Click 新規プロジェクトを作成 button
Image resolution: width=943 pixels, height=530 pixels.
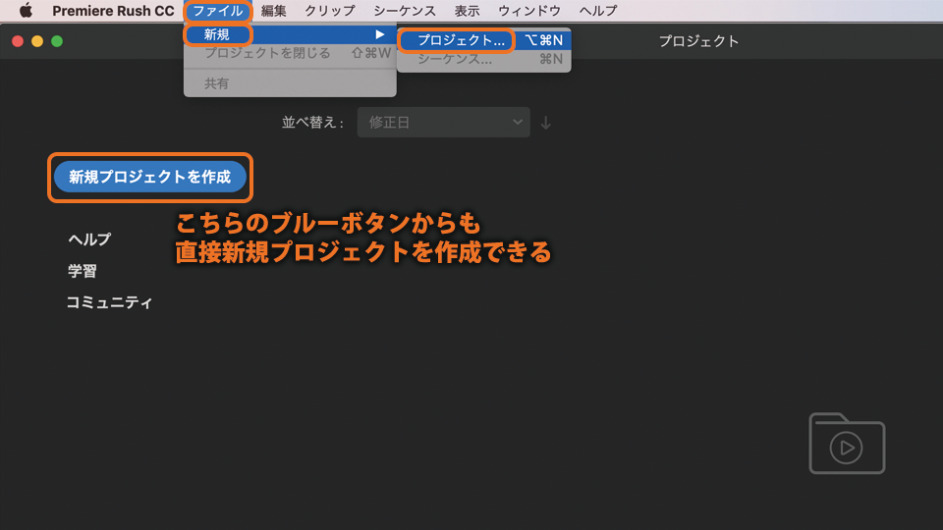[x=149, y=177]
